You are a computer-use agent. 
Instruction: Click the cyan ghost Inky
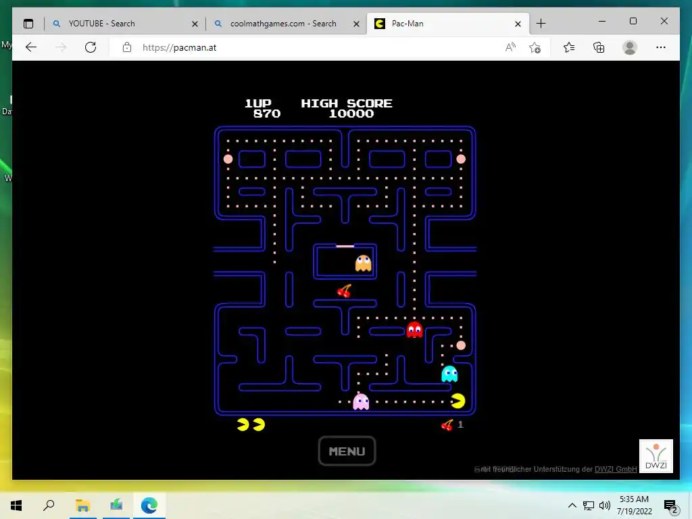[x=449, y=374]
